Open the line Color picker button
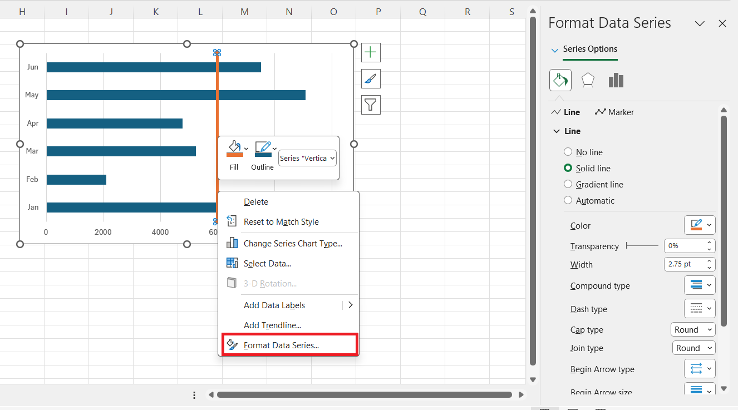Viewport: 738px width, 410px height. 700,225
